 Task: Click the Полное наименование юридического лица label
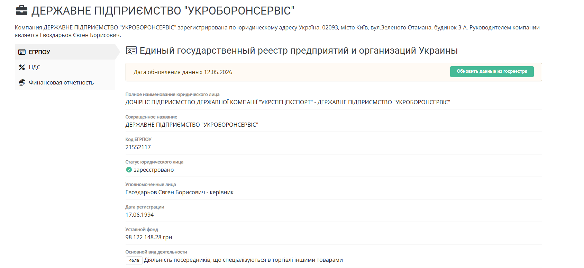click(172, 94)
